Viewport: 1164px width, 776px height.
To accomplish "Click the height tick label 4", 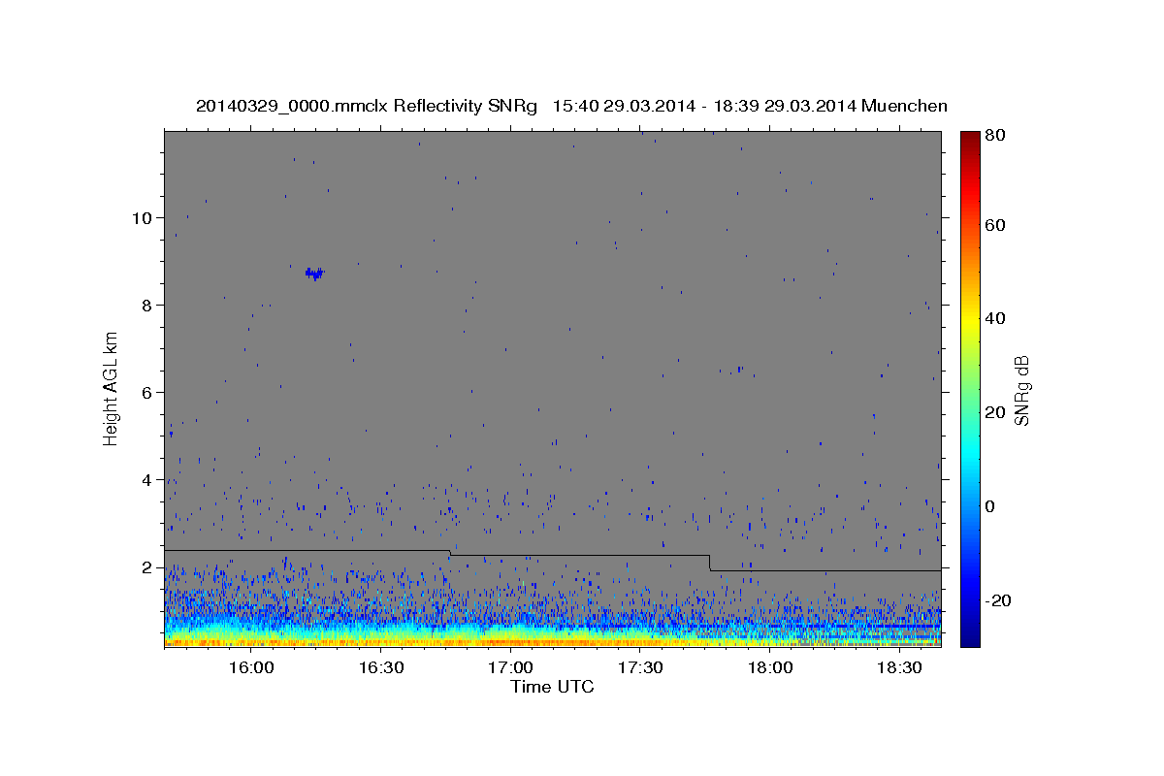I will [x=146, y=479].
